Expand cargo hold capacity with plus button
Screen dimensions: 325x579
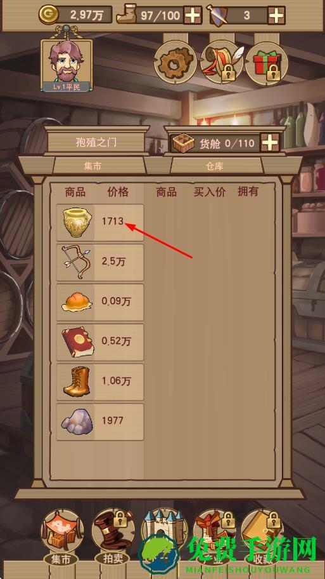pos(270,143)
